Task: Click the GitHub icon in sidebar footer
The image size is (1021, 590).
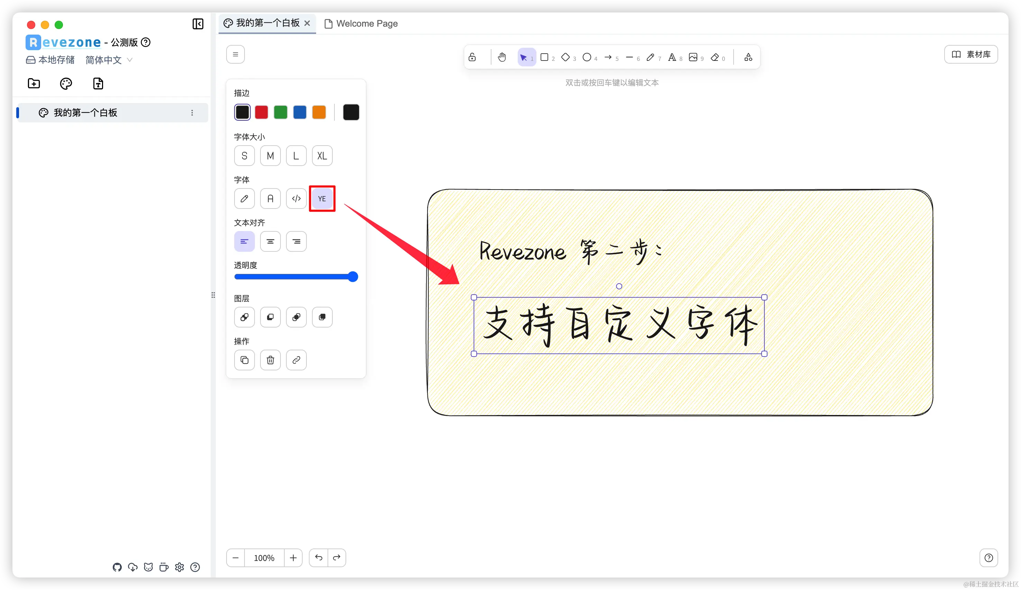Action: (x=117, y=567)
